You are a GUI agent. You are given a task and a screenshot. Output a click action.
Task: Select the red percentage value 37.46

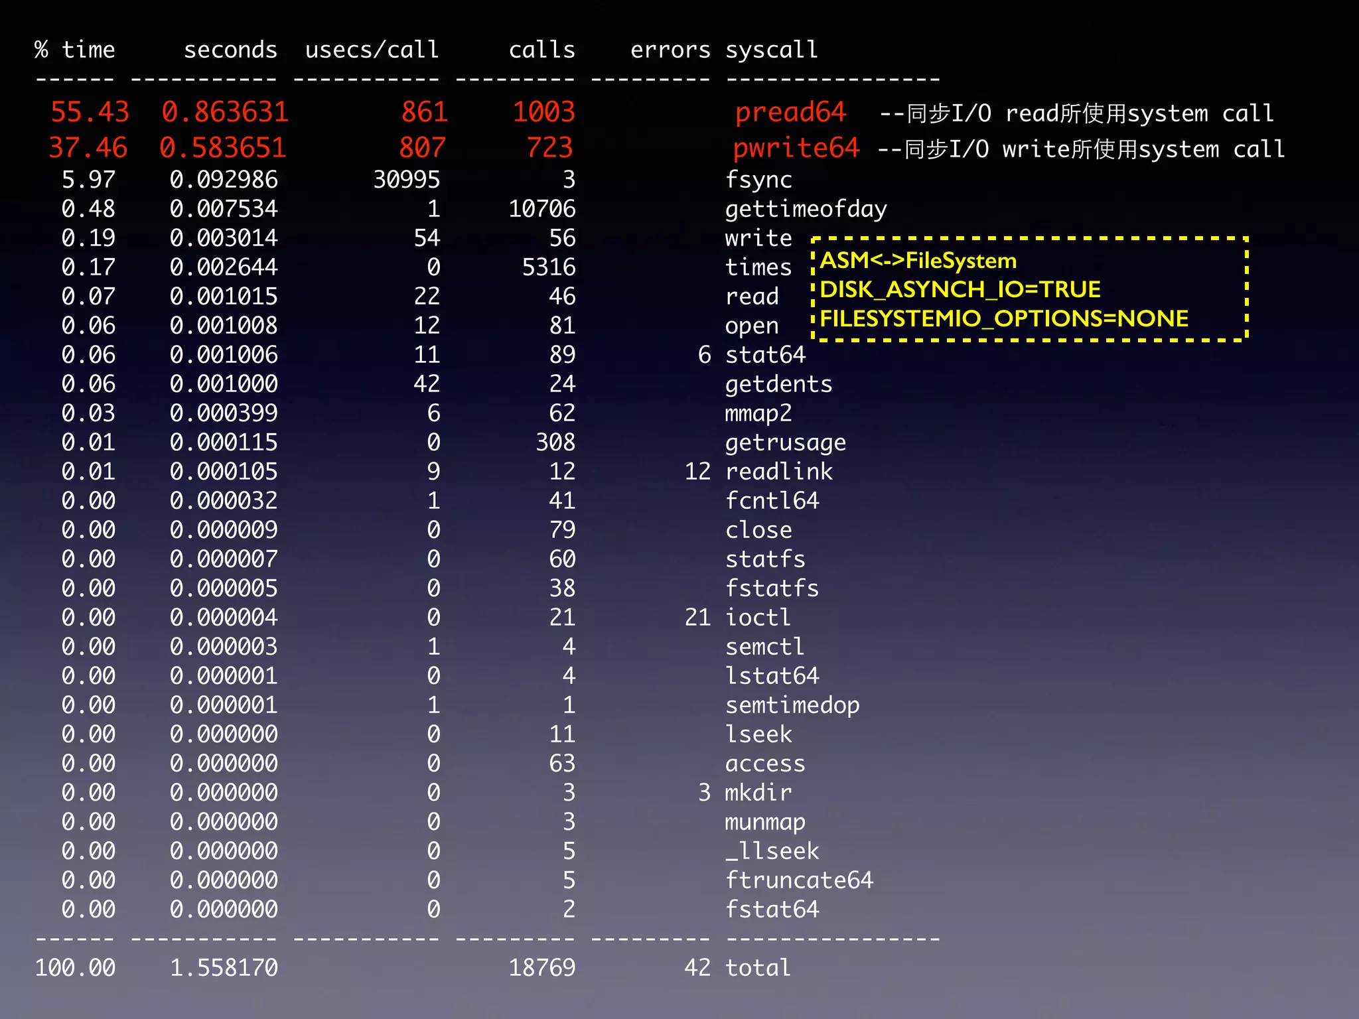point(88,148)
